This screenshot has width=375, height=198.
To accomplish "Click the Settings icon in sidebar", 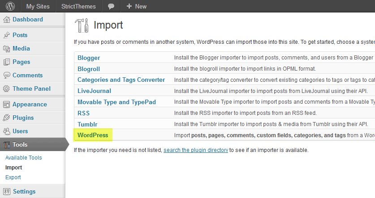I will coord(7,192).
